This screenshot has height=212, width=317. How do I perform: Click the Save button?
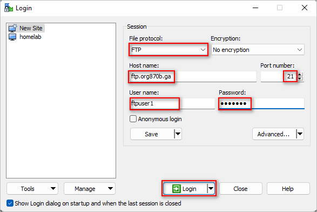[x=152, y=134]
